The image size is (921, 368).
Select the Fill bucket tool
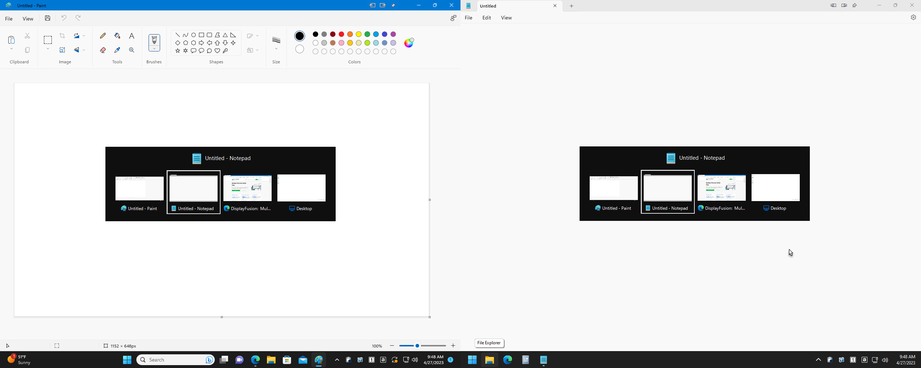[x=117, y=36]
